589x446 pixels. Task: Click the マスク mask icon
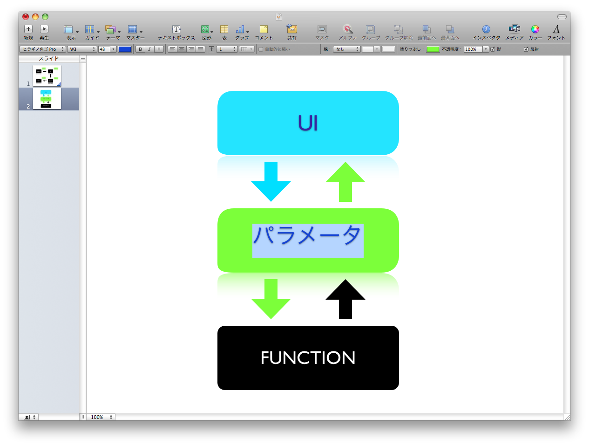[322, 29]
